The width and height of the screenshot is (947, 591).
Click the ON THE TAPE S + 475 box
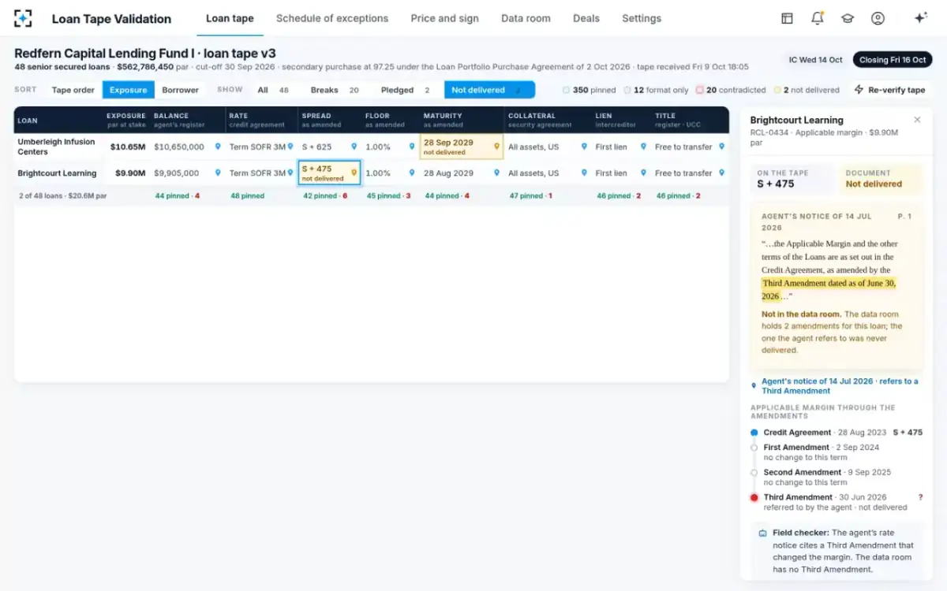click(x=791, y=179)
